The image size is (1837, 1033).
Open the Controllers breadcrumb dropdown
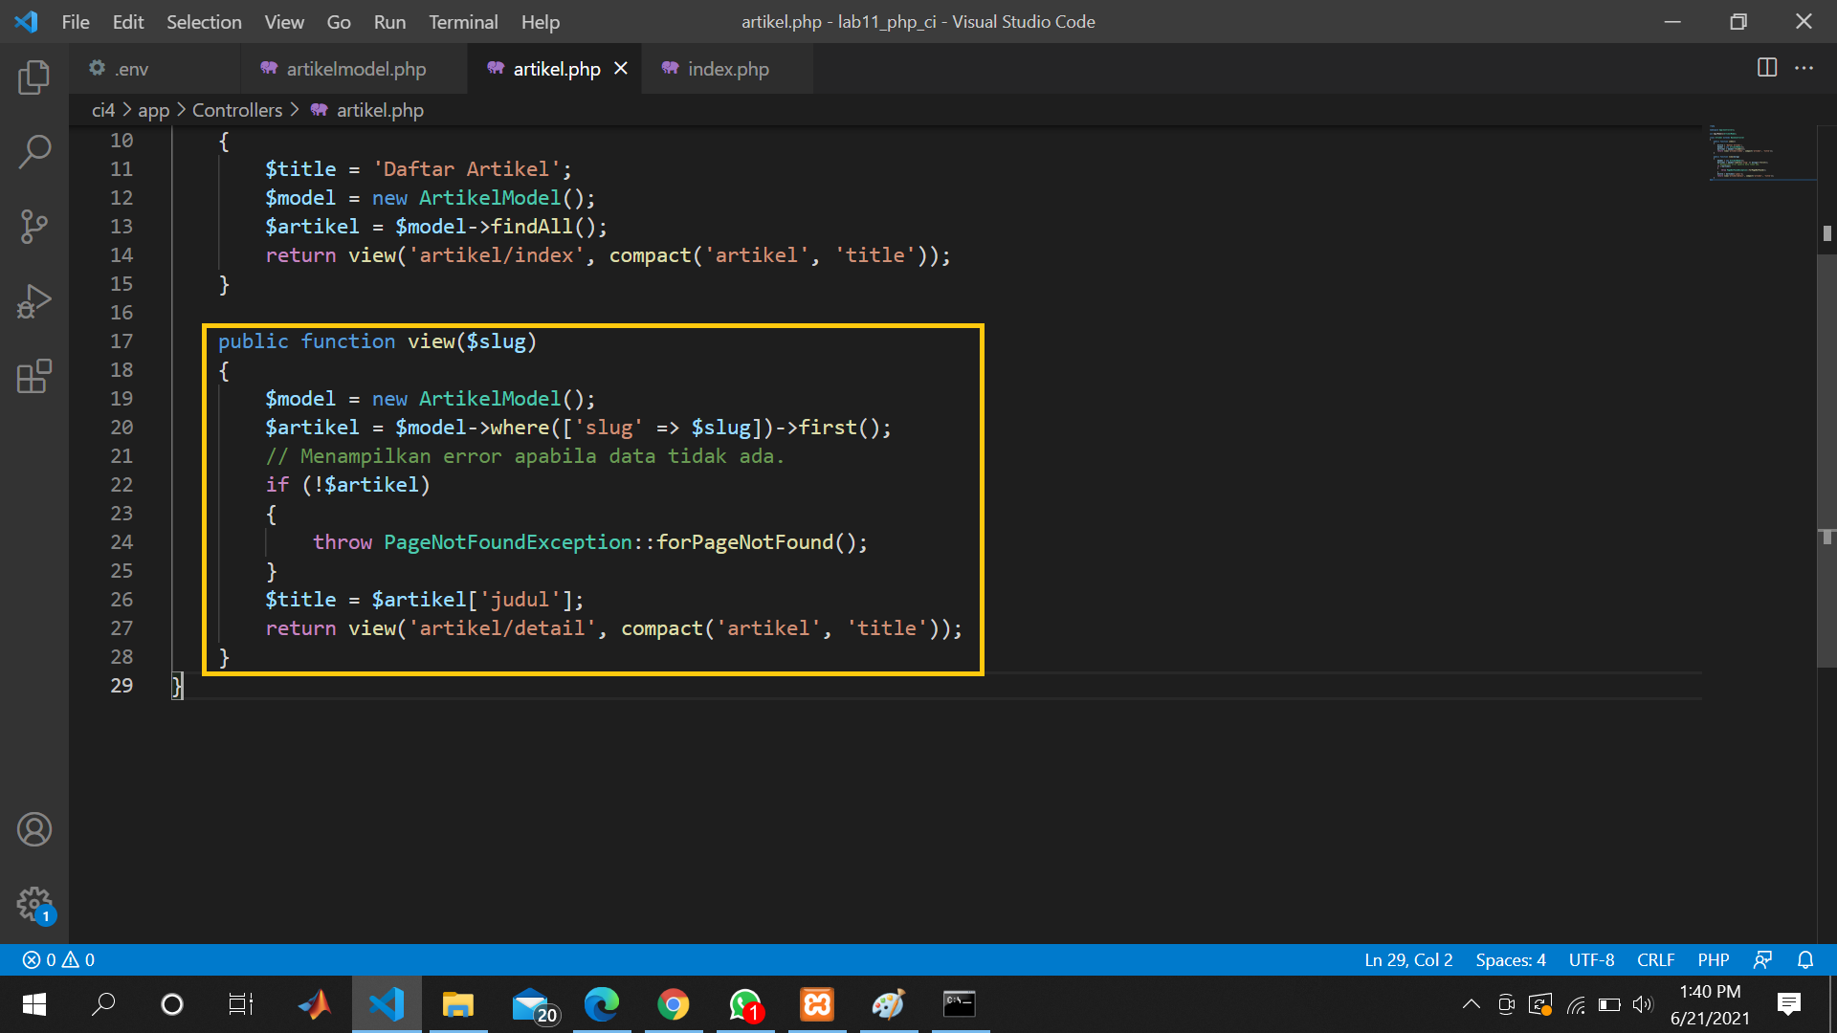236,109
